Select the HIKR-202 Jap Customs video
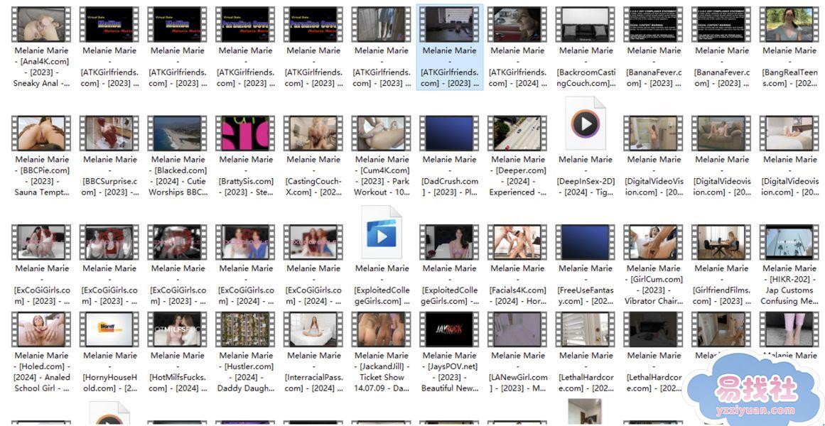This screenshot has height=426, width=825. pyautogui.click(x=789, y=242)
